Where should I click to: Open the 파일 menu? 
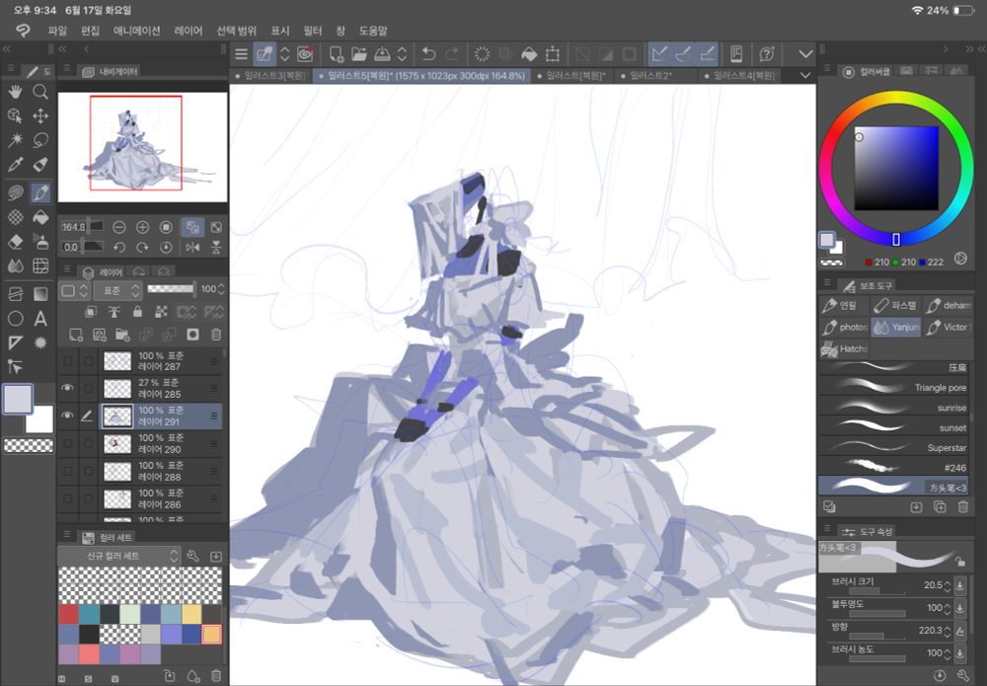[57, 31]
